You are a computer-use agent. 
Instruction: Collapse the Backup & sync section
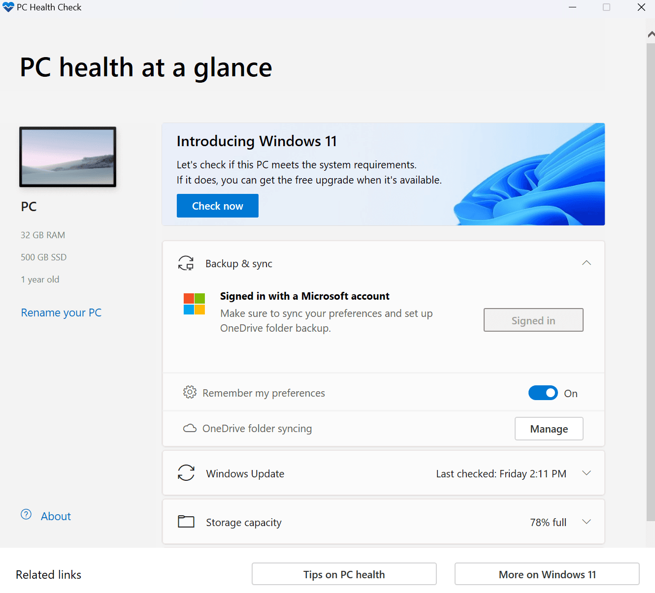586,263
